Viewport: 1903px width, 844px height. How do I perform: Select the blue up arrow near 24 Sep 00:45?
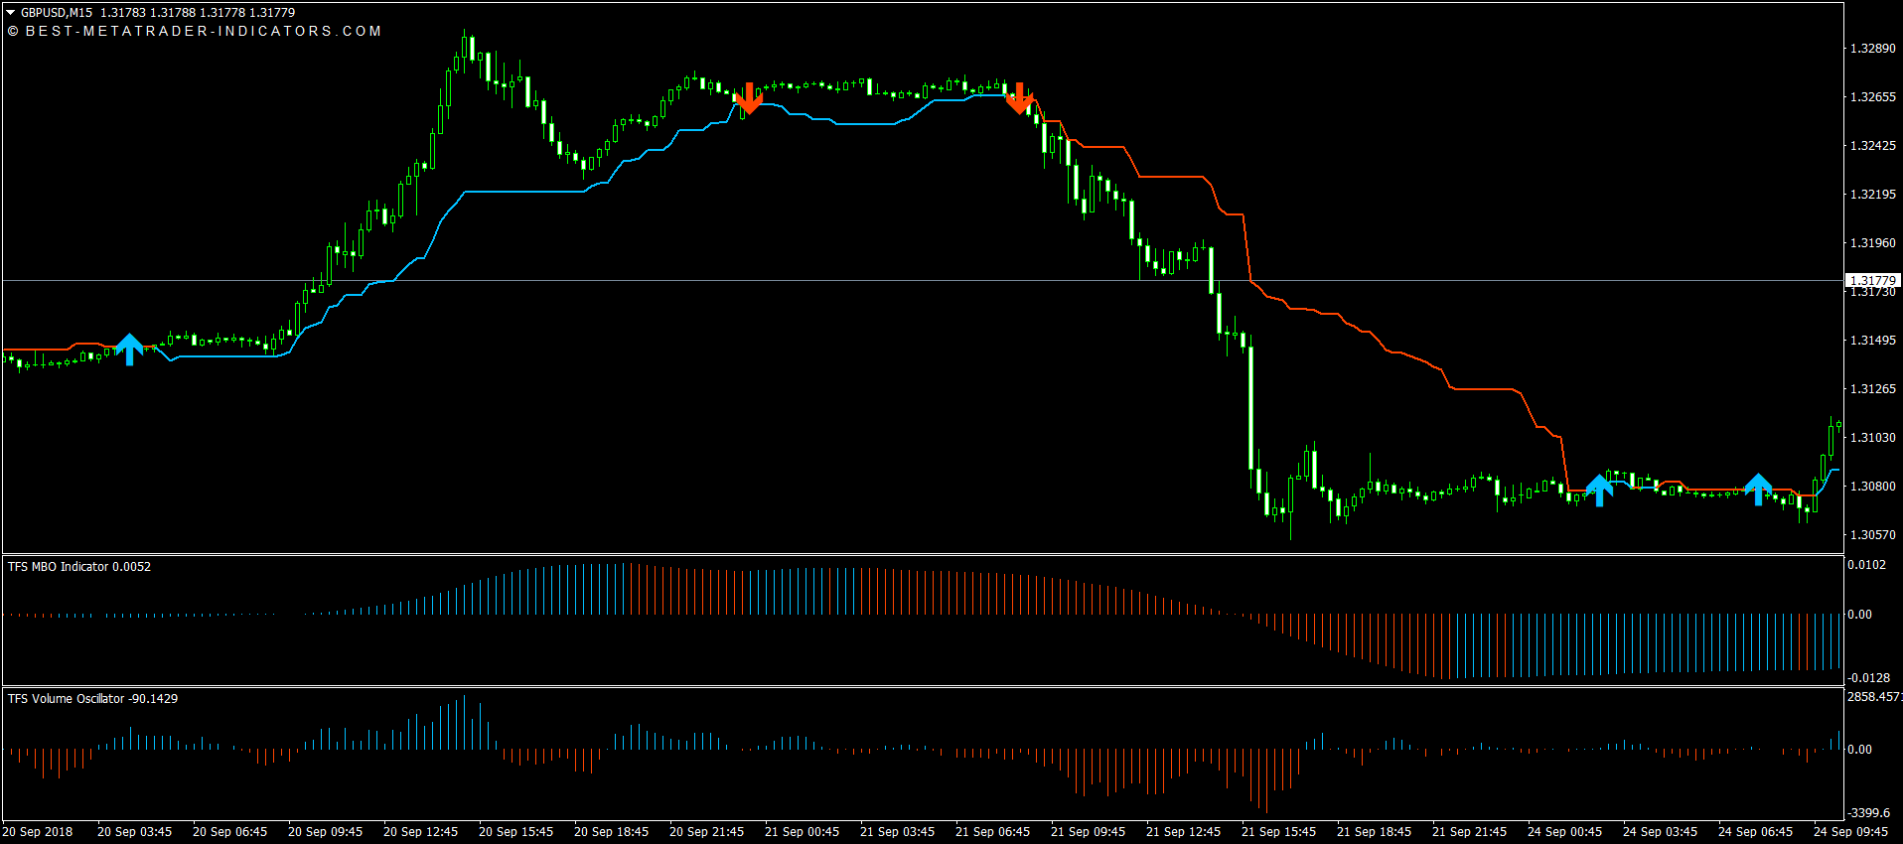(x=1598, y=490)
